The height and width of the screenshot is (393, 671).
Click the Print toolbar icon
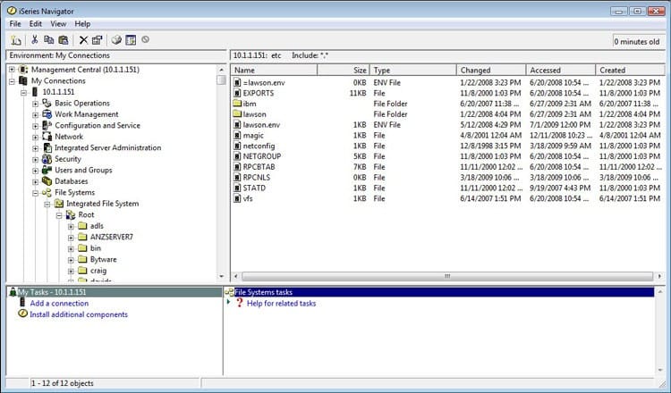click(x=116, y=39)
